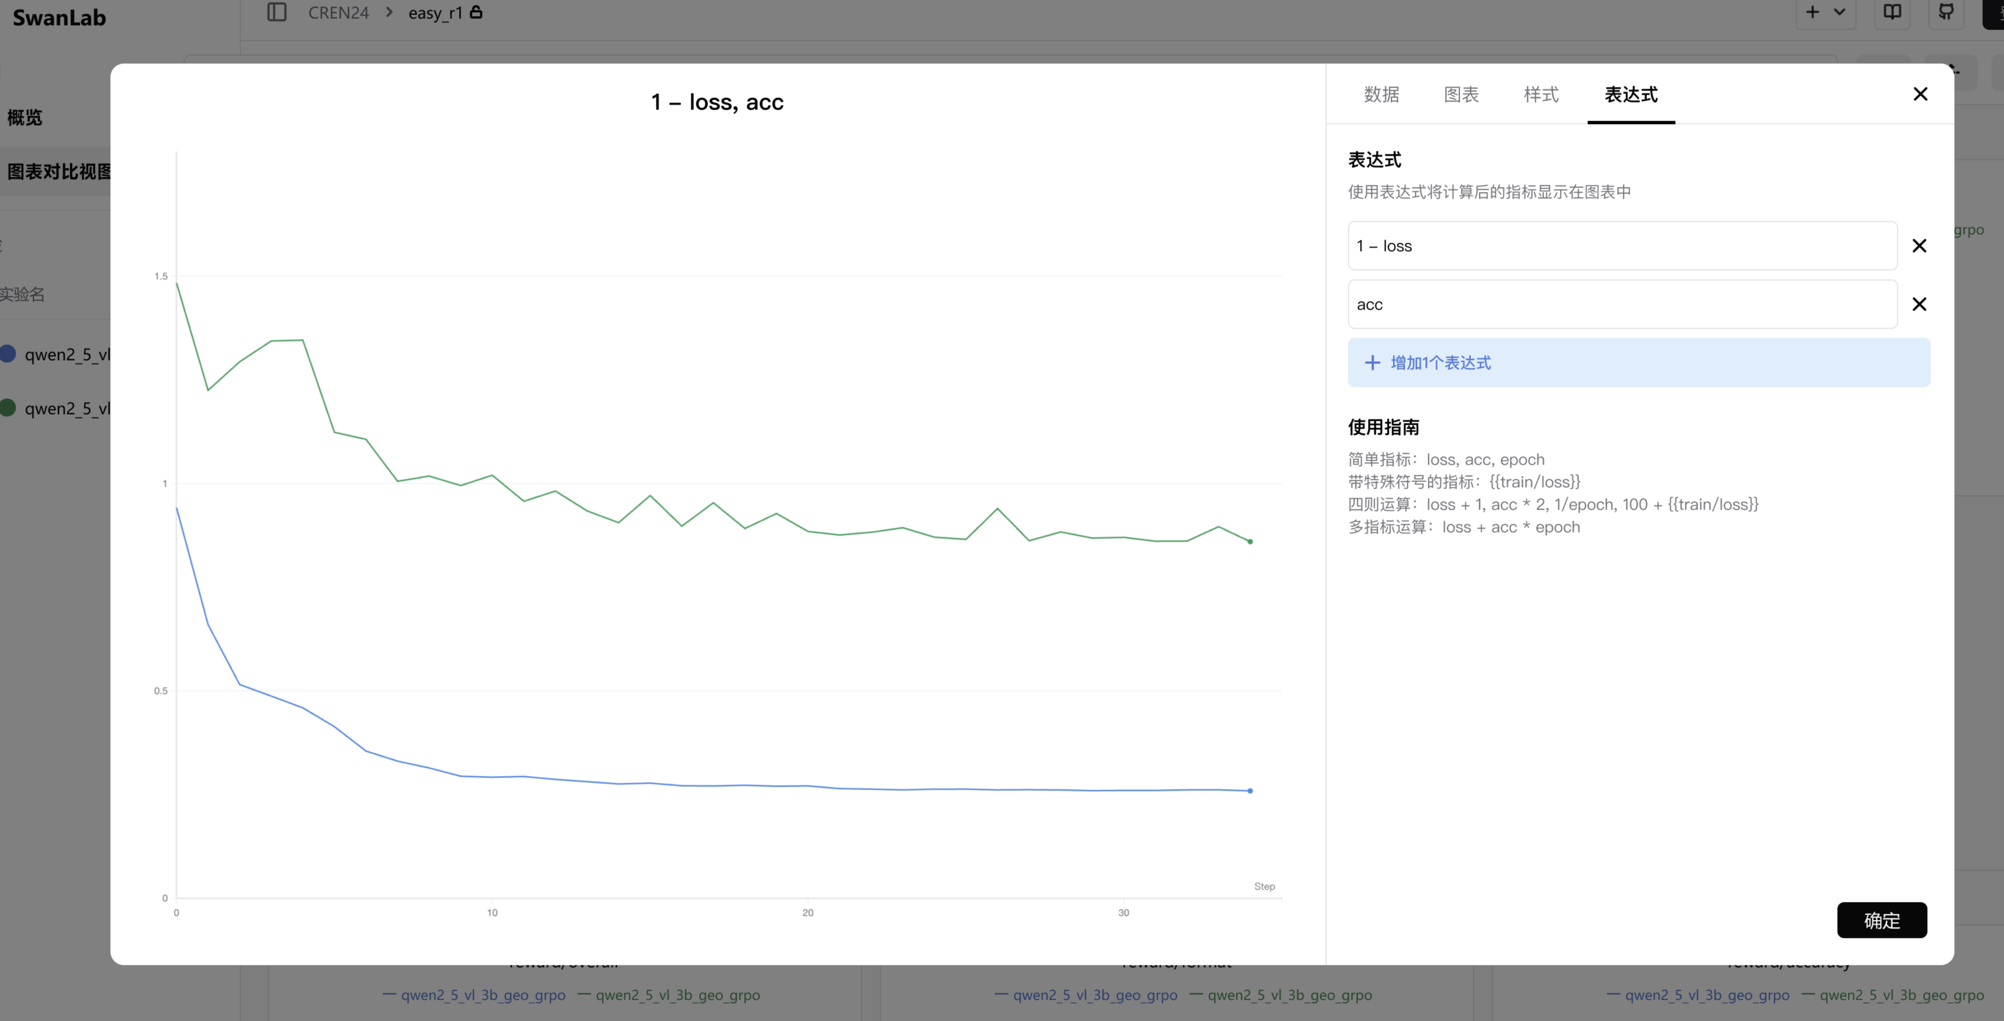This screenshot has width=2004, height=1021.
Task: Open the documentation book icon
Action: [x=1892, y=12]
